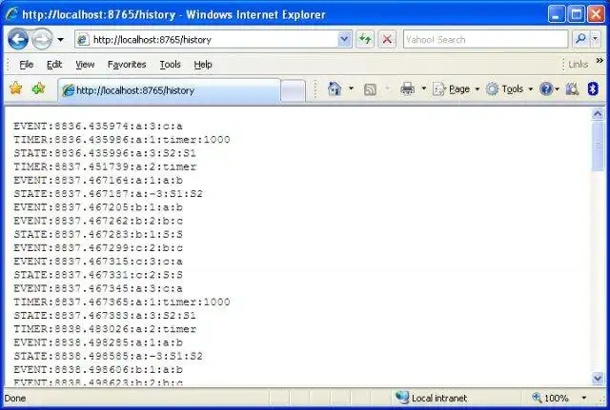610x410 pixels.
Task: Click the scroll down arrow
Action: pyautogui.click(x=598, y=378)
